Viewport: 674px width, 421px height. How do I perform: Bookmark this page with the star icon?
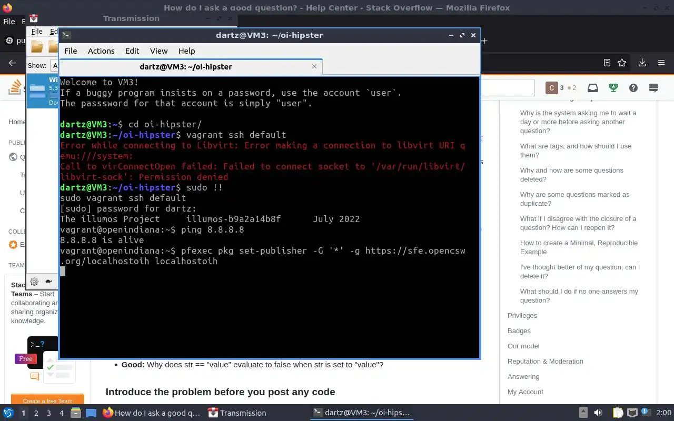[x=622, y=63]
